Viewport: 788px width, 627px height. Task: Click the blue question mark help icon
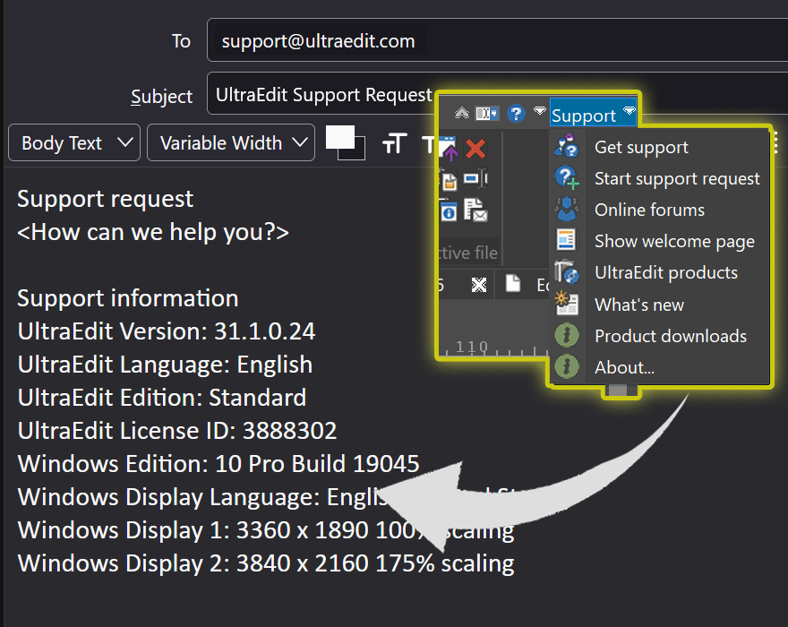(x=516, y=113)
